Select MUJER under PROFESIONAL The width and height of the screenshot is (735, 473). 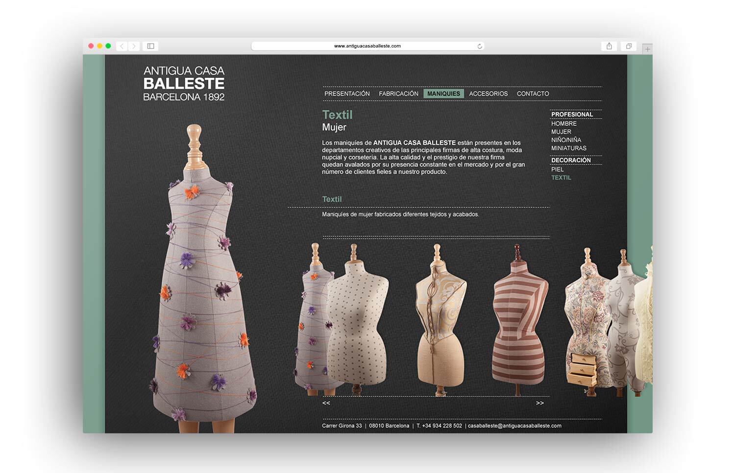click(562, 131)
